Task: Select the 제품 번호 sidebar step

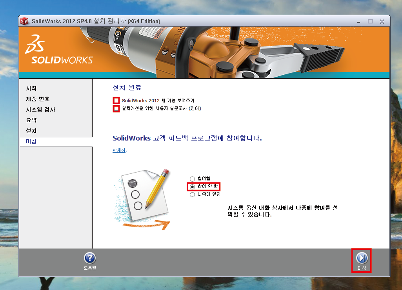Action: (38, 99)
